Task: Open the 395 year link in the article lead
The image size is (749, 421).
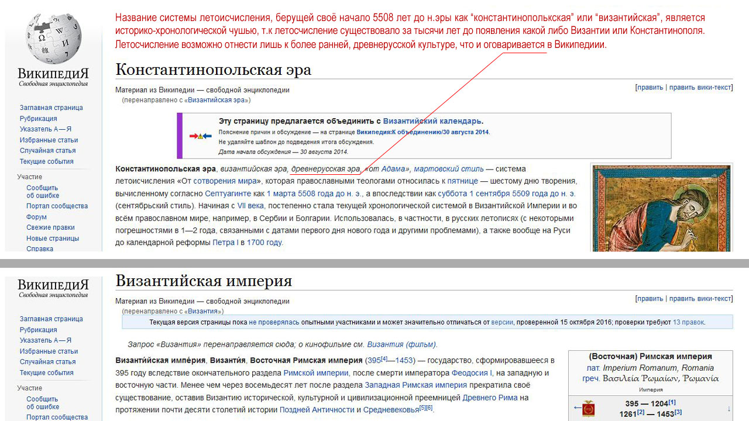Action: 374,361
